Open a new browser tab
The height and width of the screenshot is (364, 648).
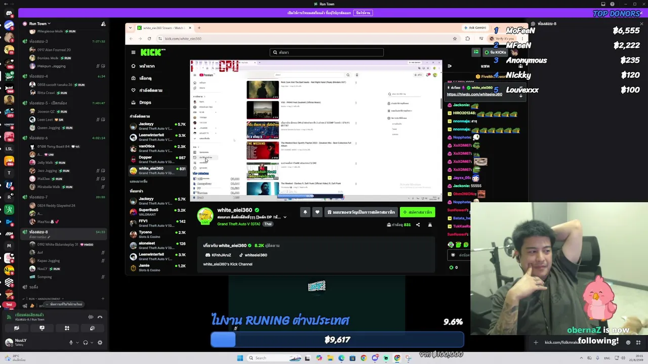[x=199, y=28]
